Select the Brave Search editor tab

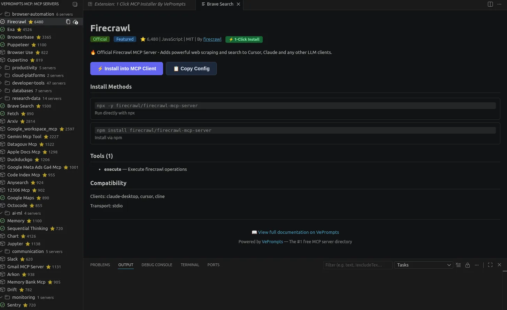(x=220, y=4)
